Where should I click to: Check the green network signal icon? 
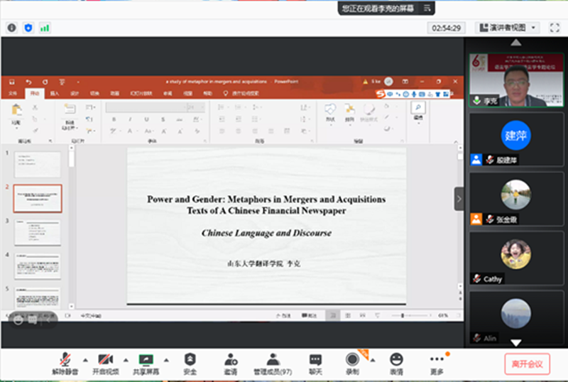[x=45, y=28]
